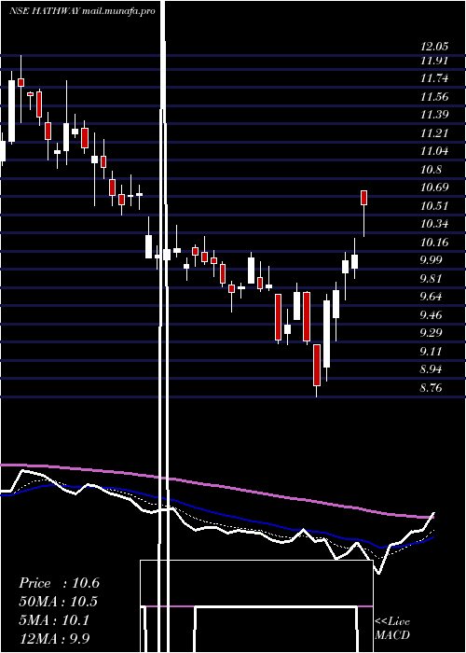
Task: Click the NSE HATHWAY chart title
Action: 82,11
